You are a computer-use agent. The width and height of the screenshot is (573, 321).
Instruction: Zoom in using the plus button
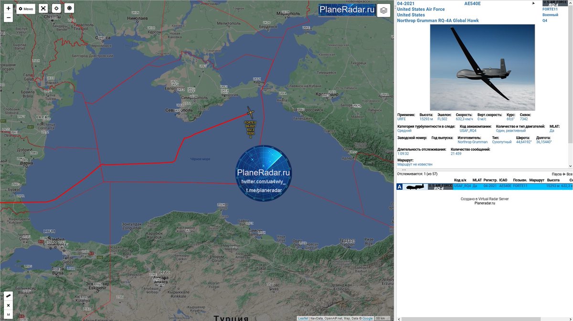8,8
